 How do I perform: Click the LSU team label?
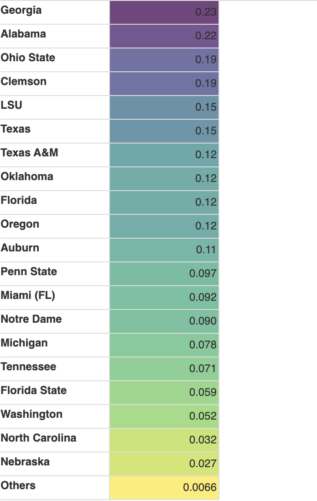(12, 106)
